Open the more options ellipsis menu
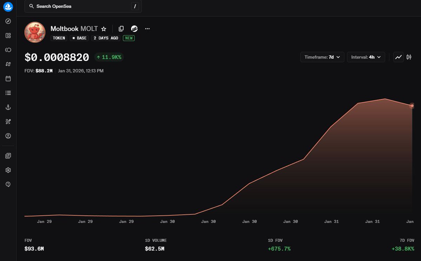The width and height of the screenshot is (421, 261). 147,29
